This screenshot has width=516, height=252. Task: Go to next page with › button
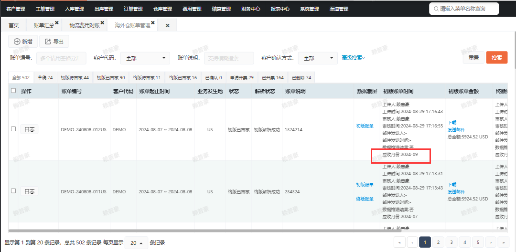[491, 242]
